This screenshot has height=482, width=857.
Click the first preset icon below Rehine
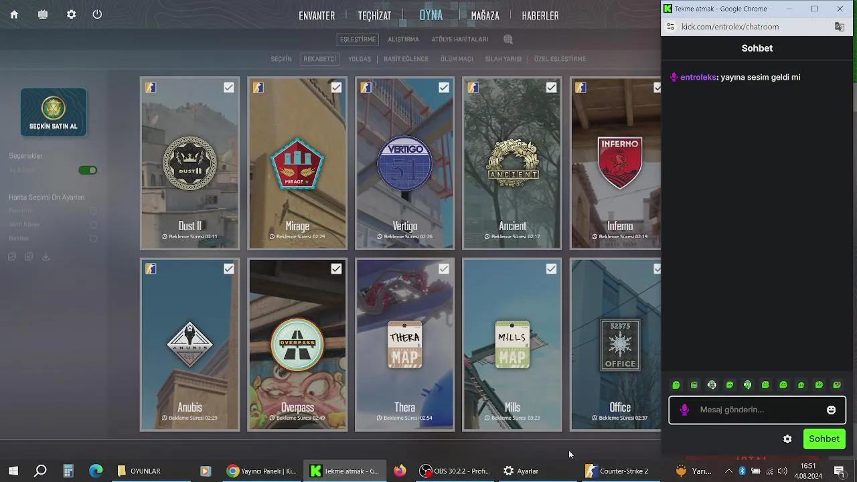(x=12, y=256)
